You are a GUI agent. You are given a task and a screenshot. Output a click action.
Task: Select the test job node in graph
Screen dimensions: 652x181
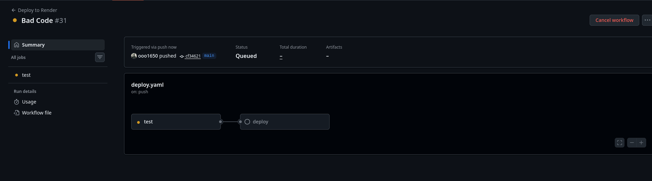(176, 122)
